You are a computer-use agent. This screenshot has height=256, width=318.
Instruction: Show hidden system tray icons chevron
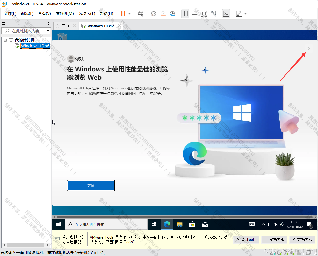264,224
